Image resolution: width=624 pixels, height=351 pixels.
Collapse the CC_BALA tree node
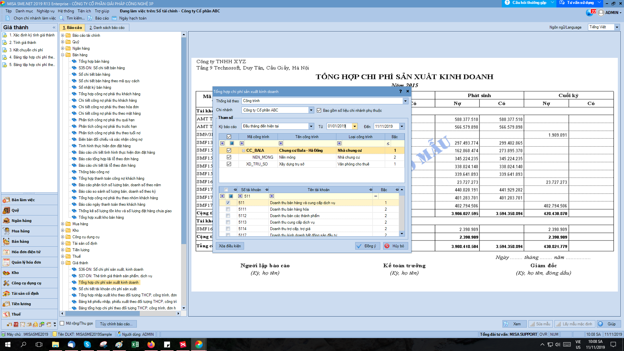point(243,150)
